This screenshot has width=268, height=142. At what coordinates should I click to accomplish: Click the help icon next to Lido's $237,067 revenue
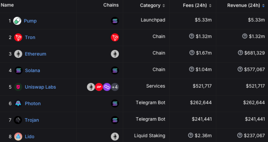(240, 135)
